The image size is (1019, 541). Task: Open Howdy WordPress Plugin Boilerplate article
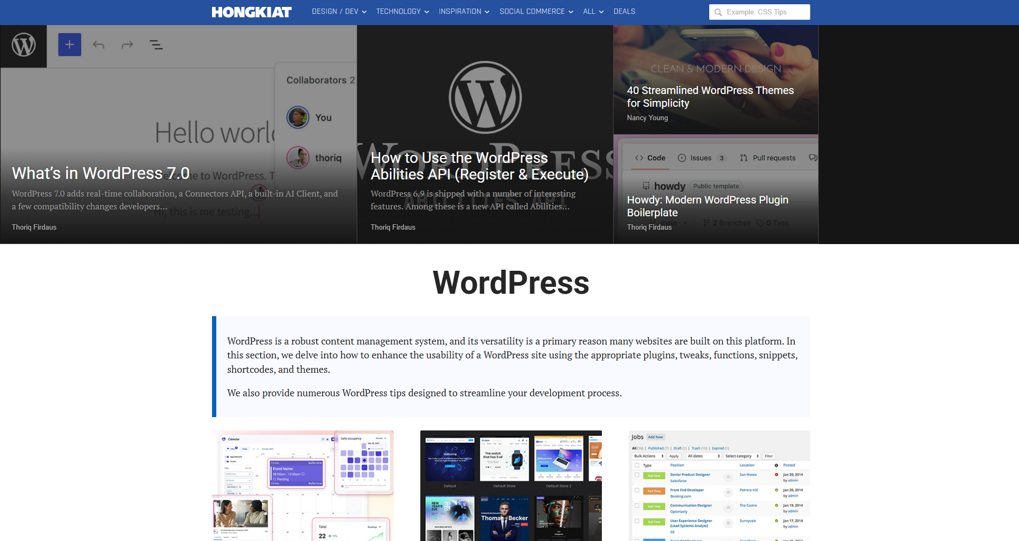[x=708, y=206]
